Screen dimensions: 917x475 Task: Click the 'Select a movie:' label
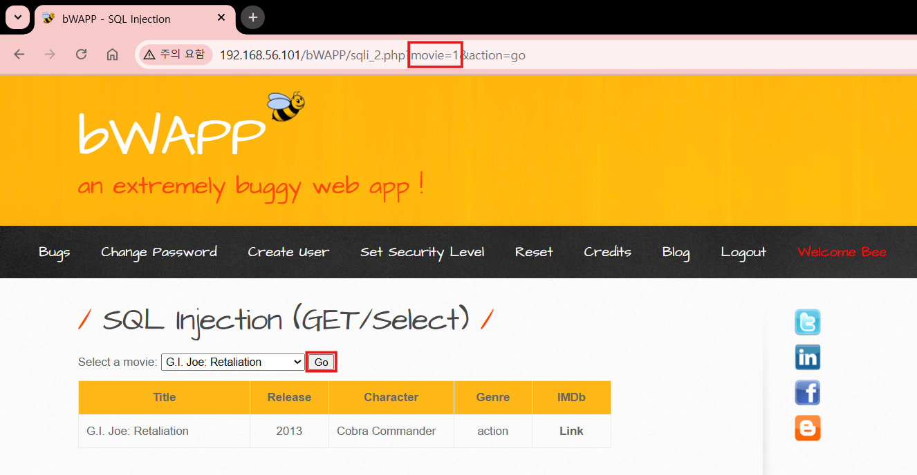tap(118, 362)
